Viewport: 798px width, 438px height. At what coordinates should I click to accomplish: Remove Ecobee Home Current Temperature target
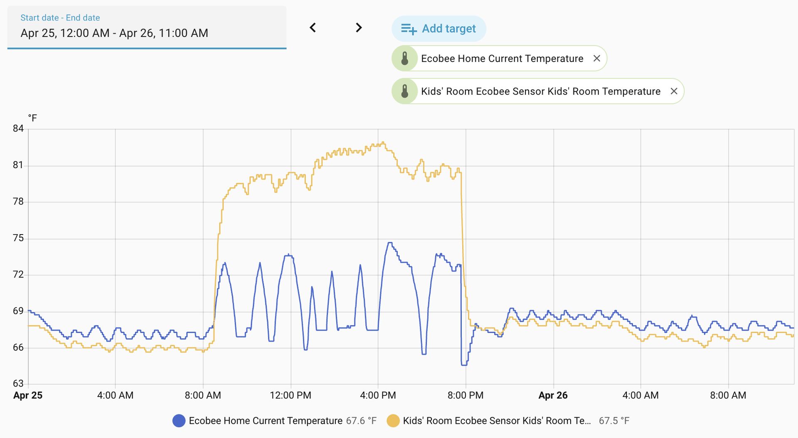(x=597, y=59)
